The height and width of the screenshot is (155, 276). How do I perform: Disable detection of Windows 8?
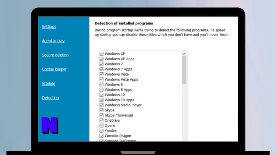click(x=101, y=84)
